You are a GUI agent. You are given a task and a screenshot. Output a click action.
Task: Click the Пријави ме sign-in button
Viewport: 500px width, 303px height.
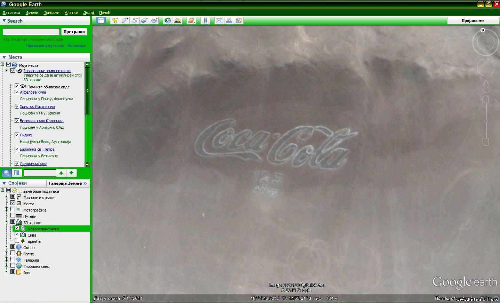[x=473, y=21]
